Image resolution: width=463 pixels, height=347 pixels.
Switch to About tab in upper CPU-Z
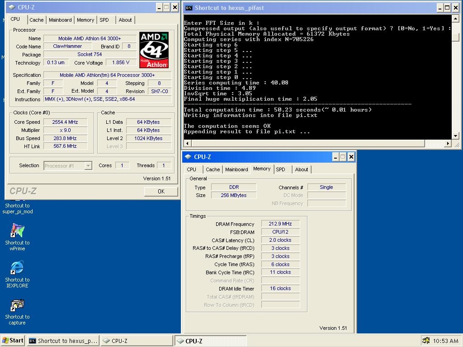[125, 20]
